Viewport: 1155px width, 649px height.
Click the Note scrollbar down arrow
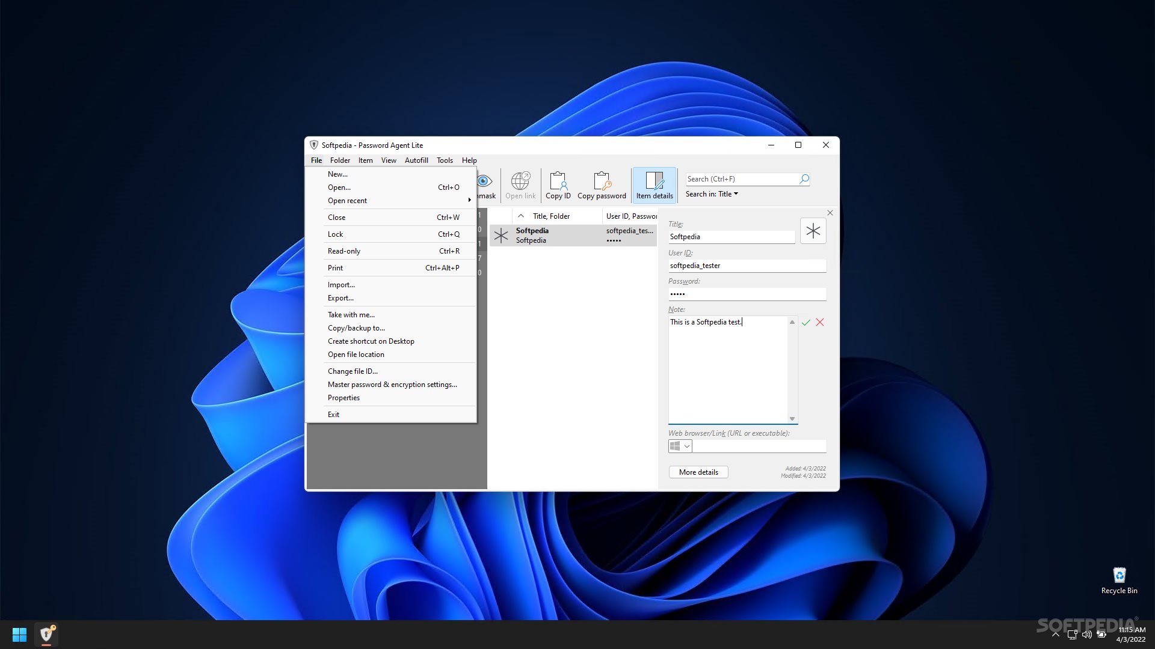coord(792,419)
